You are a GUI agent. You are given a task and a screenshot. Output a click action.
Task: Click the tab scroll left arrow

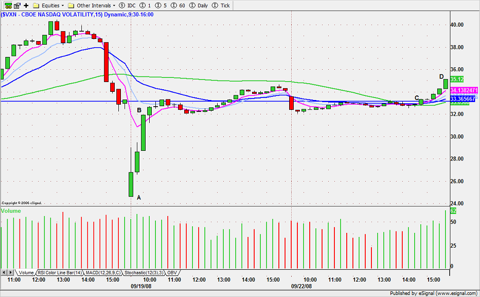pyautogui.click(x=4, y=272)
